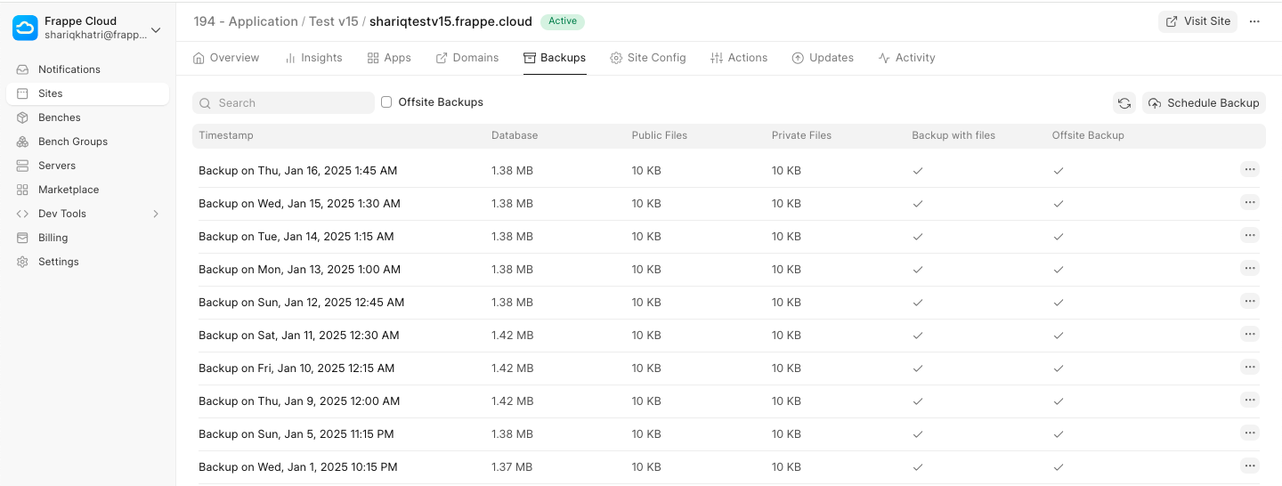The height and width of the screenshot is (486, 1282).
Task: Go to Benches in the sidebar
Action: 59,117
